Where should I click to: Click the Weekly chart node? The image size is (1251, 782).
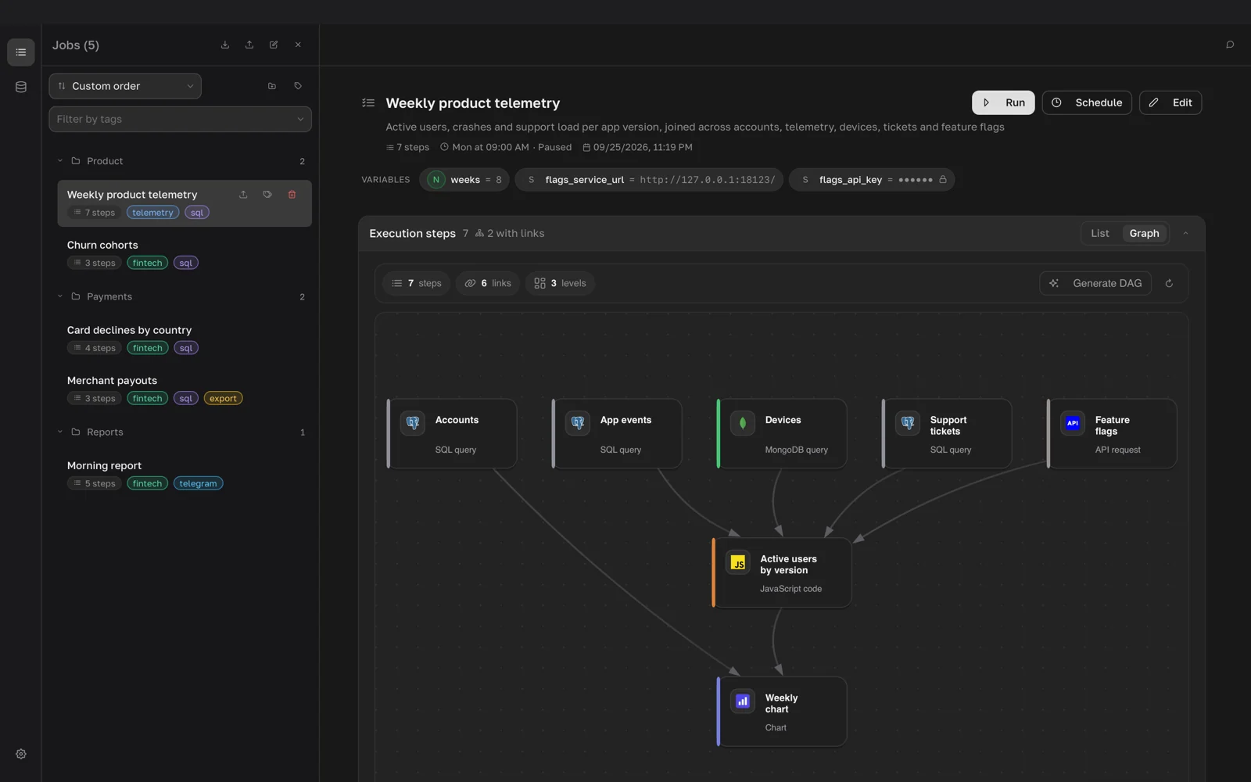(x=782, y=712)
